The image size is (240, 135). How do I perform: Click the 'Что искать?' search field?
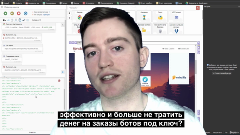[x=132, y=8]
